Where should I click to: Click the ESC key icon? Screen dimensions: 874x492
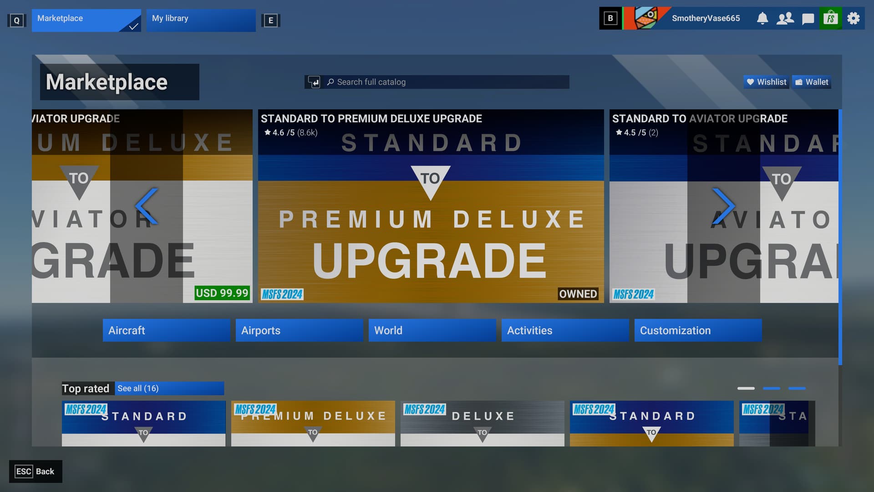24,471
